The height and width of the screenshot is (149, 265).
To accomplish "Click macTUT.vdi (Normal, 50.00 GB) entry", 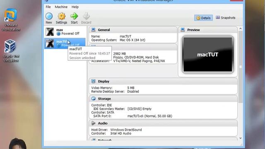I will coord(150,116).
